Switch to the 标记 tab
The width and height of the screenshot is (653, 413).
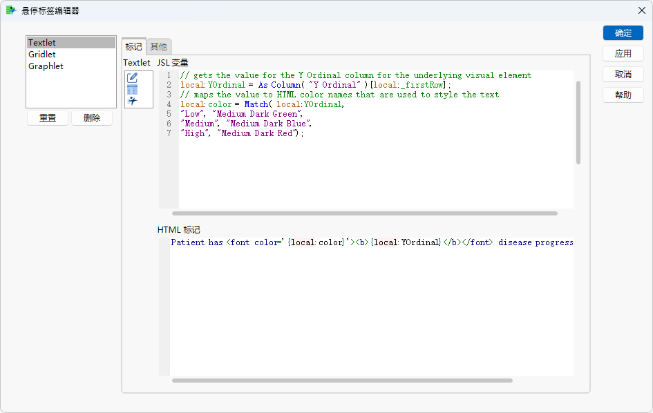tap(133, 47)
